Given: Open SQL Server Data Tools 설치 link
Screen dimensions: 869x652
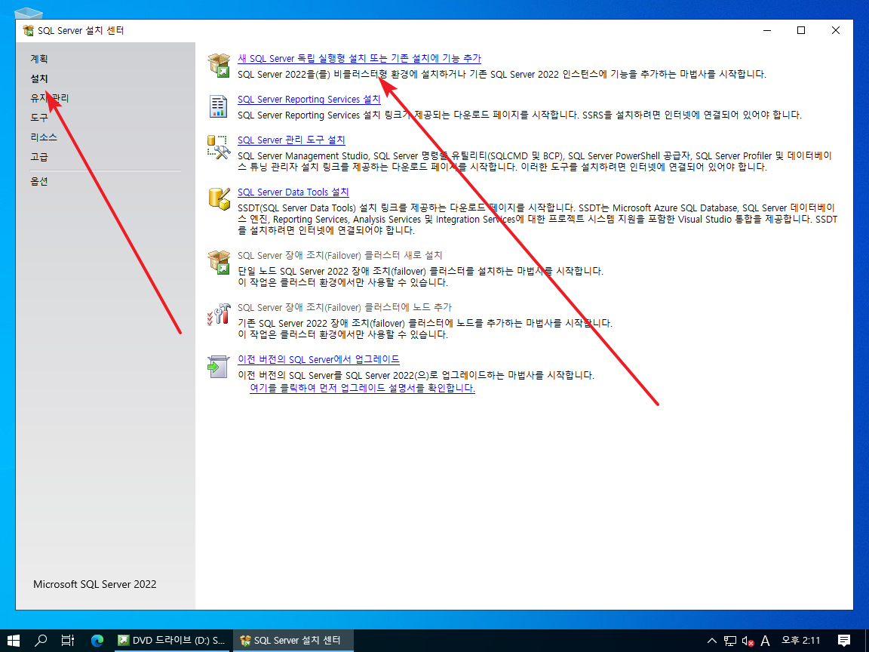Looking at the screenshot, I should point(293,192).
